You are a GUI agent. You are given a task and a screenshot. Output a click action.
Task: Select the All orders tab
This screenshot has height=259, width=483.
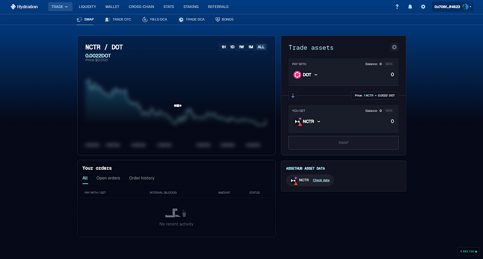pos(85,178)
